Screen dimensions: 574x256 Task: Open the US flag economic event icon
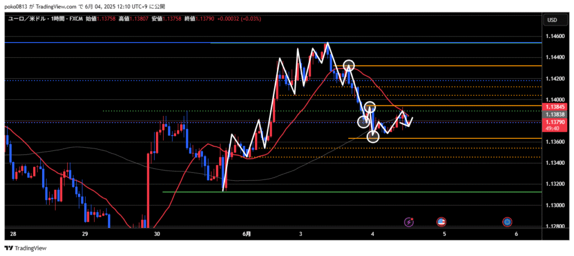tap(441, 222)
